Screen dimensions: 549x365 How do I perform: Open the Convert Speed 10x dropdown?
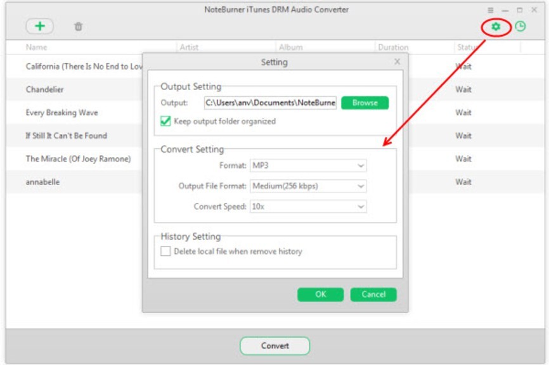click(308, 207)
